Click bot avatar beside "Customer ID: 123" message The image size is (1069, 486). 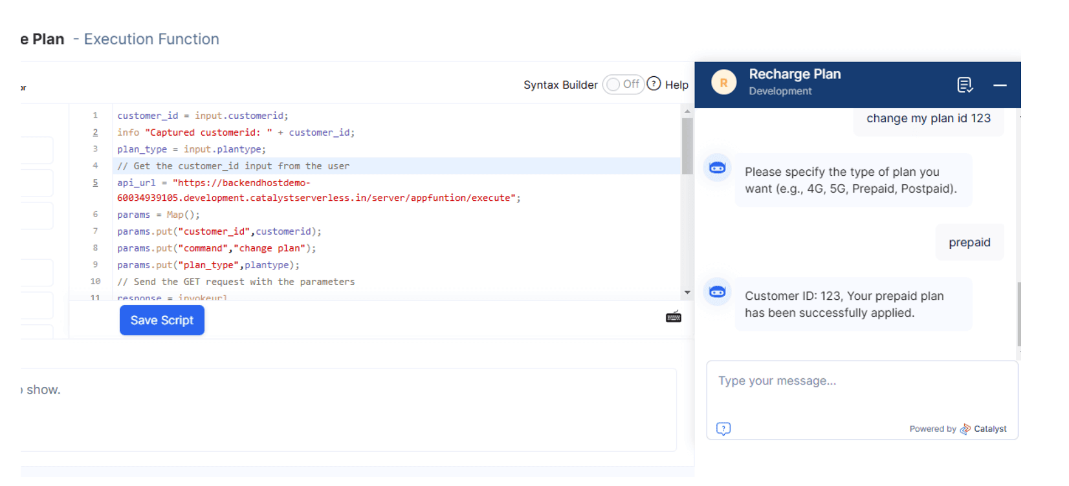point(717,292)
